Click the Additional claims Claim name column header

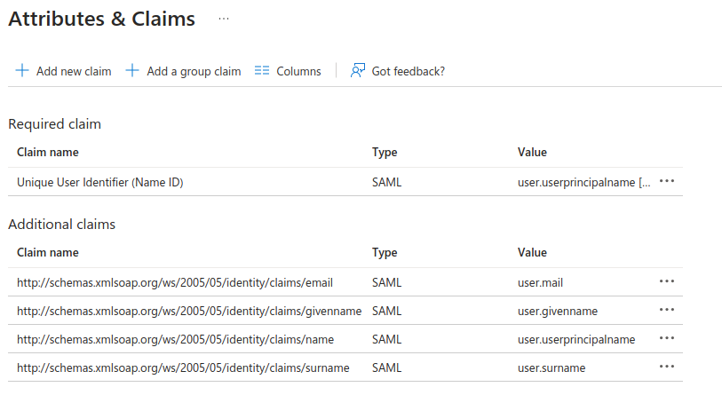(x=48, y=252)
